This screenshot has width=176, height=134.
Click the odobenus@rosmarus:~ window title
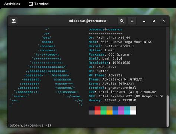(88, 21)
